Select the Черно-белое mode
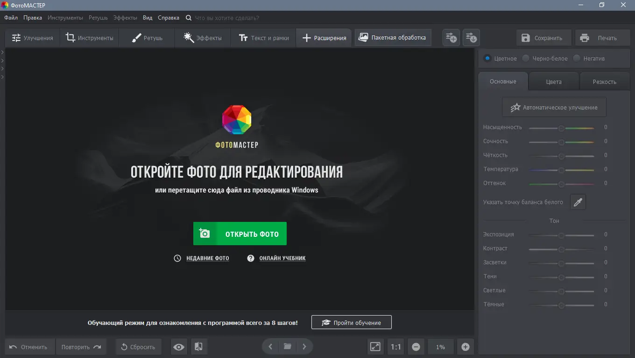The height and width of the screenshot is (358, 635). pos(545,58)
